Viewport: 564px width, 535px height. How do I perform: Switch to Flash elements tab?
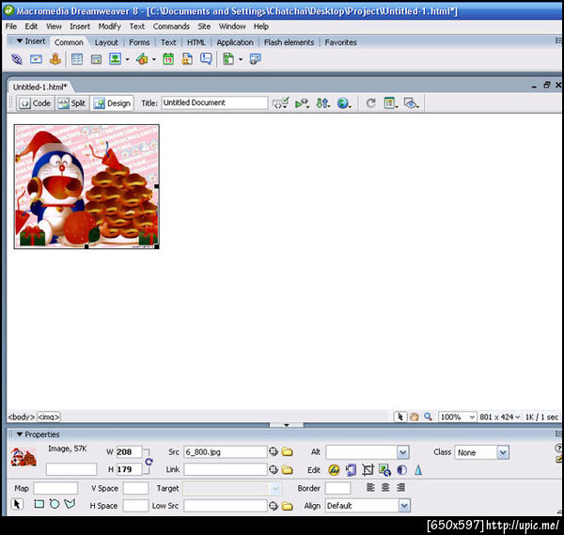289,42
